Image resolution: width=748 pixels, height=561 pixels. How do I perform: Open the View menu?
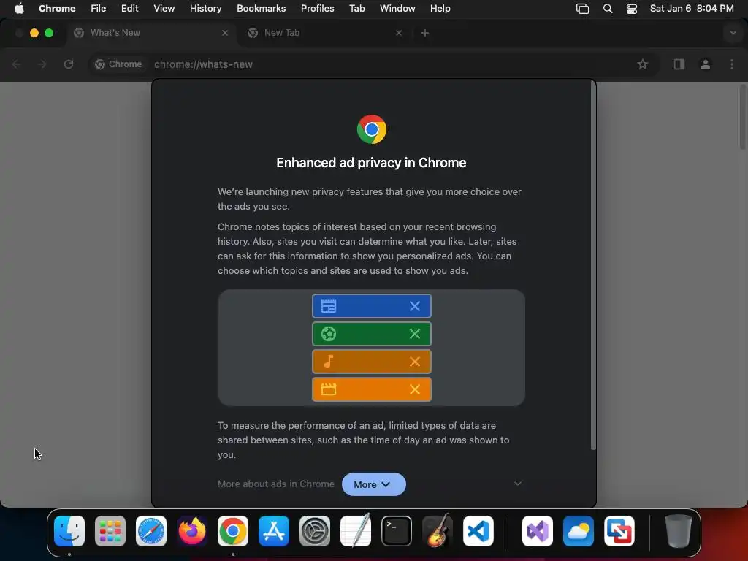(x=164, y=8)
